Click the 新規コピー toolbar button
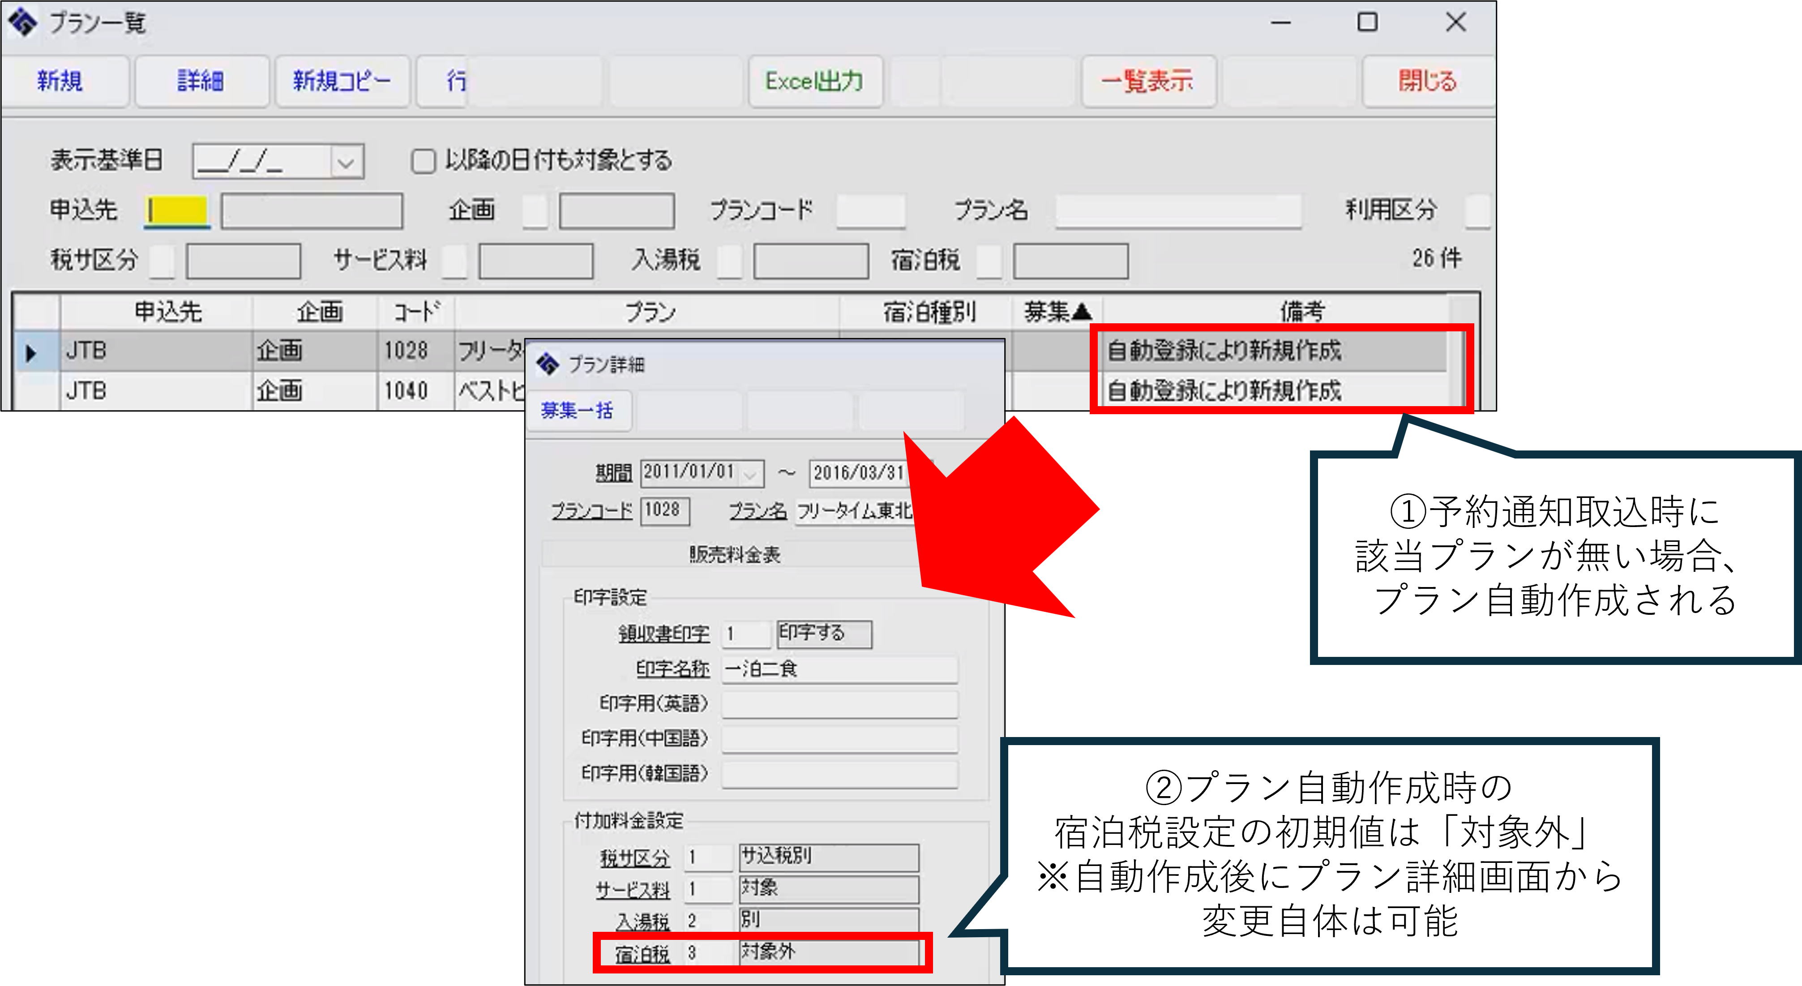This screenshot has width=1802, height=986. click(341, 81)
